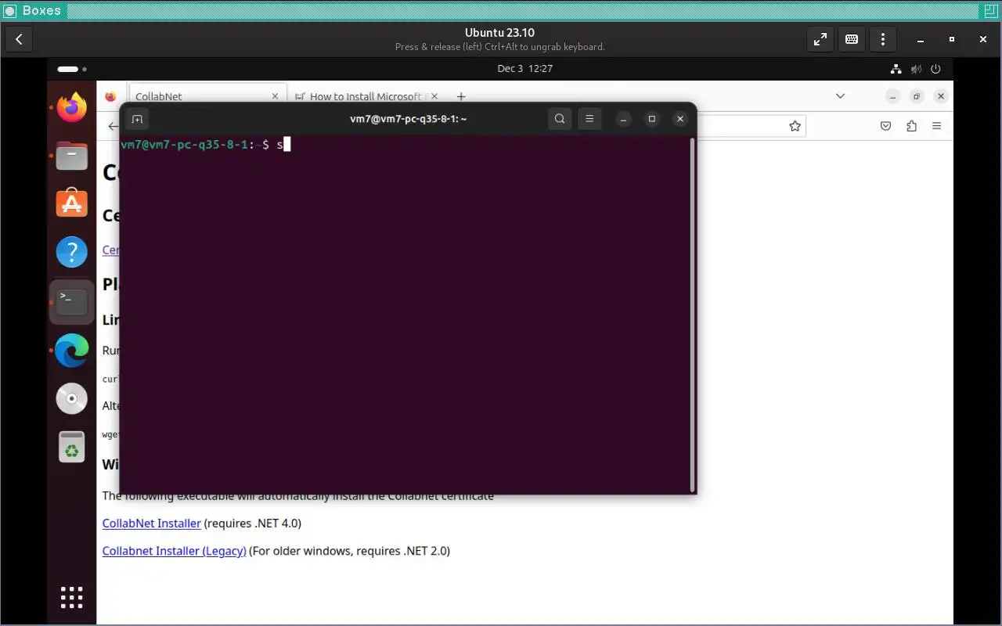The width and height of the screenshot is (1002, 626).
Task: Open the disc drive icon in dock
Action: [x=71, y=399]
